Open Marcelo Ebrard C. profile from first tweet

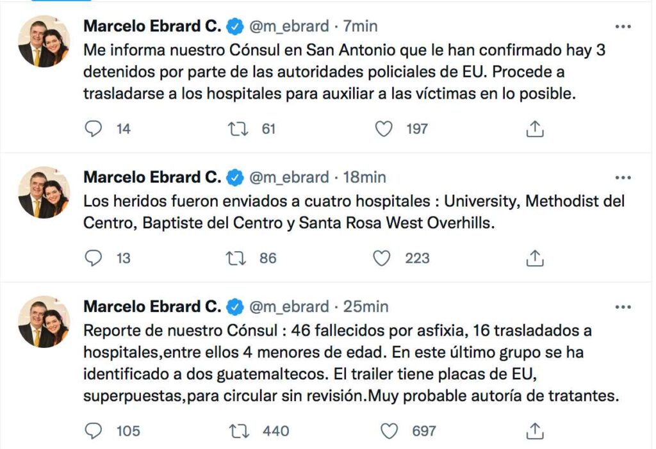[x=152, y=26]
